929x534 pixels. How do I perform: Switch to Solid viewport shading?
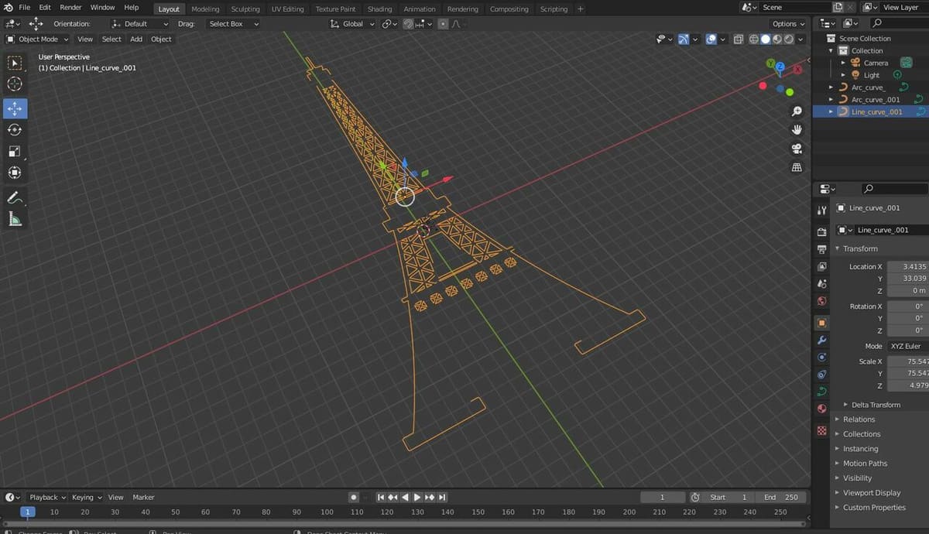coord(766,39)
